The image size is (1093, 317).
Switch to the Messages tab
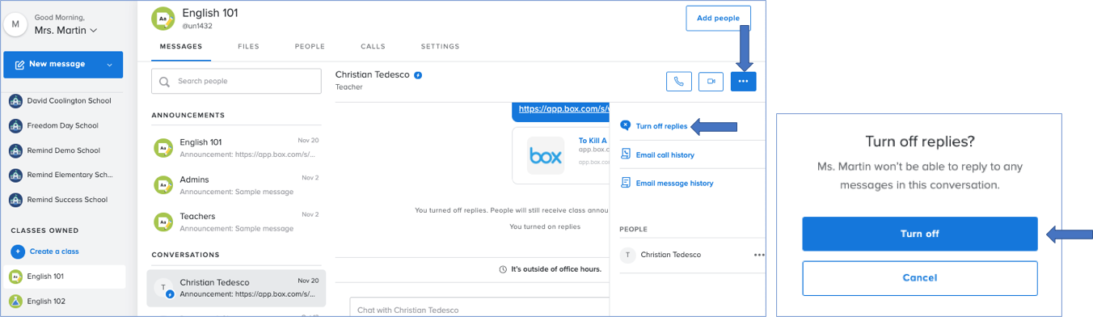pyautogui.click(x=181, y=47)
